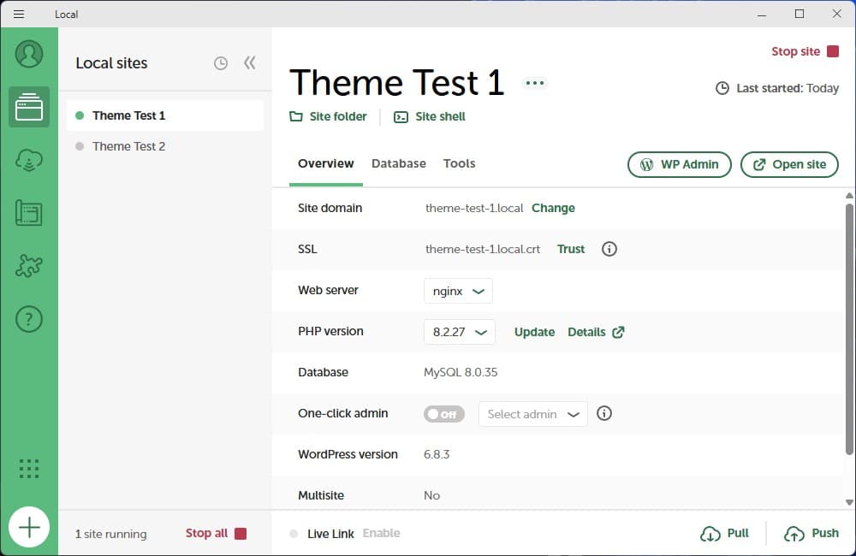Click the green plus button to add site
856x556 pixels.
pos(29,527)
